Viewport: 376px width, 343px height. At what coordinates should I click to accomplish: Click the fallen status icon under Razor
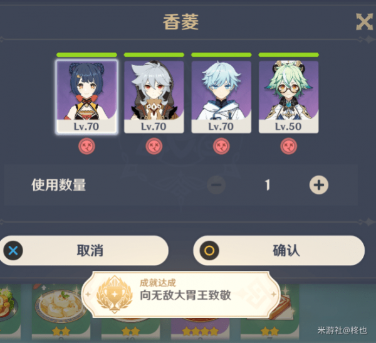154,146
